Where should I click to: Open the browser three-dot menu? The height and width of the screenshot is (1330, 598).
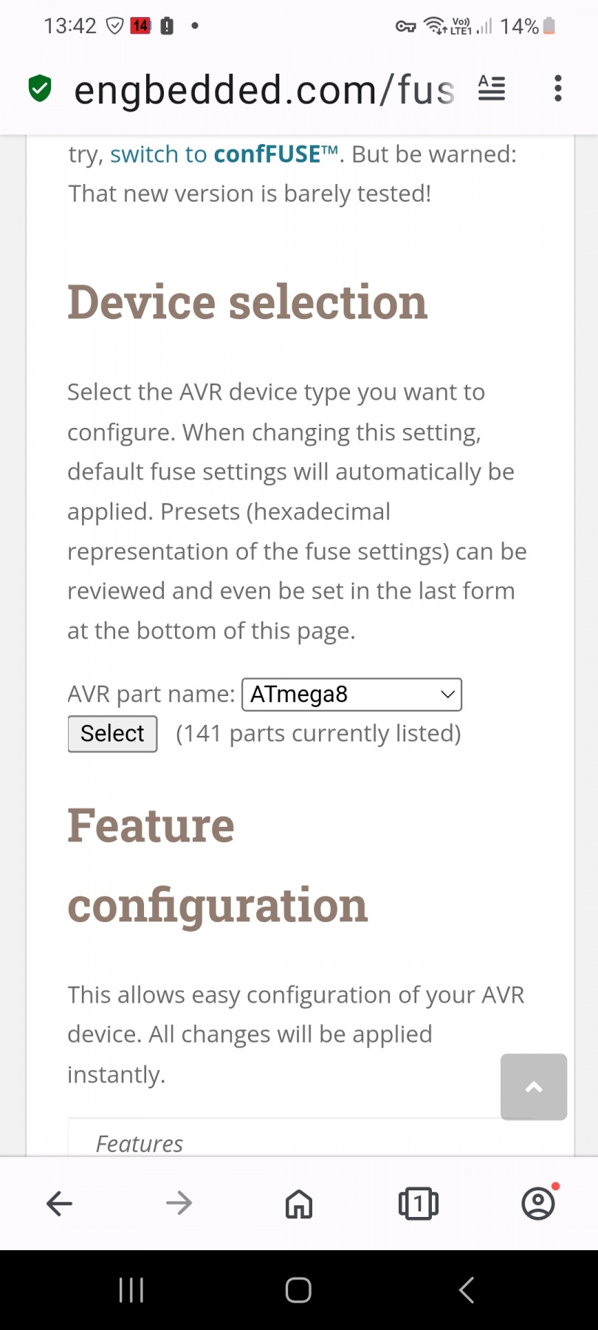[558, 89]
